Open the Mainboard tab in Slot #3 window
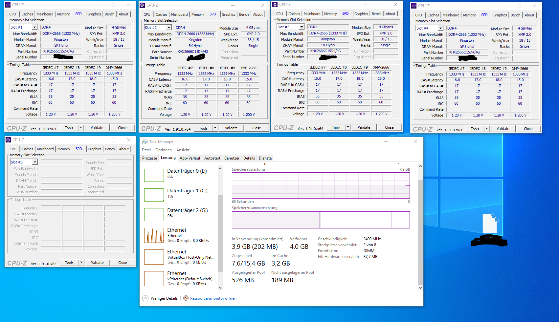The width and height of the screenshot is (559, 322). pyautogui.click(x=312, y=14)
